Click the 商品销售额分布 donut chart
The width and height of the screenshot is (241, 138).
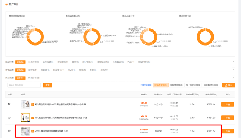[x=92, y=37]
